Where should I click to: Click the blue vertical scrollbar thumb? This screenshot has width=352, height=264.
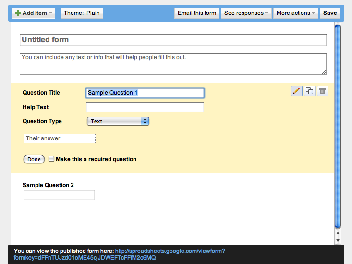(338, 126)
